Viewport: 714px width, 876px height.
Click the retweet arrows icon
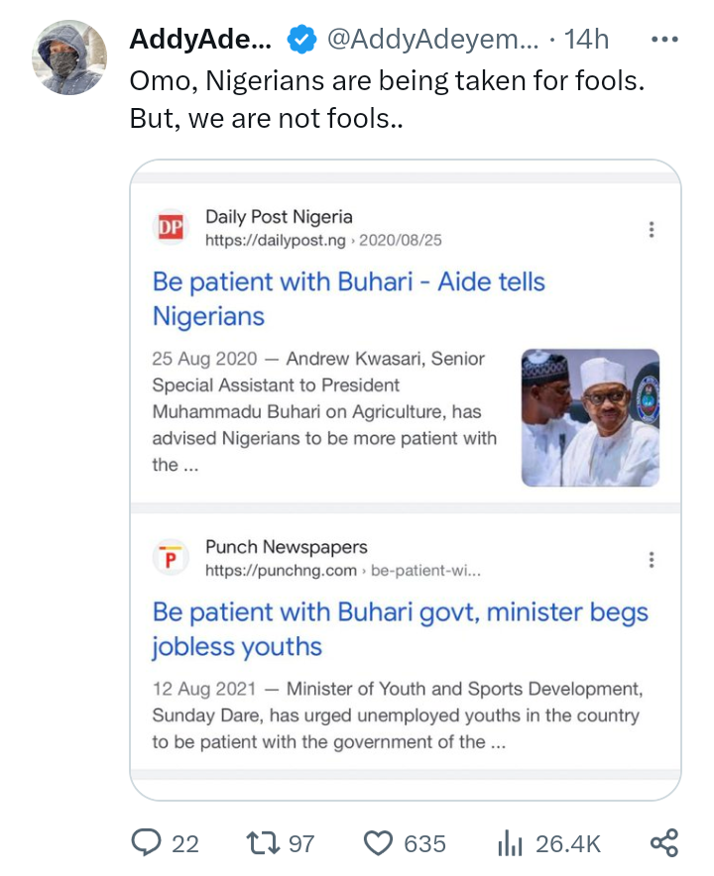click(264, 843)
